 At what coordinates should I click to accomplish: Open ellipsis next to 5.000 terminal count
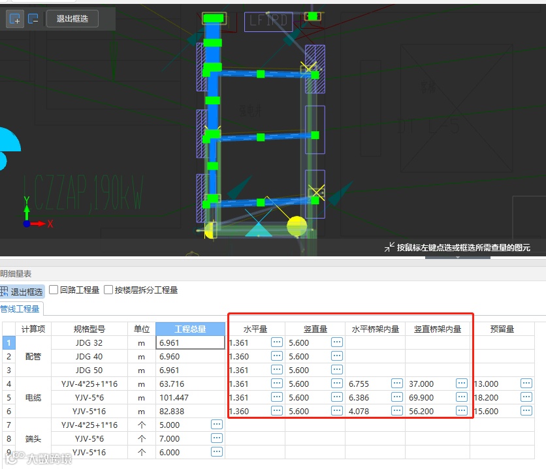coord(217,425)
